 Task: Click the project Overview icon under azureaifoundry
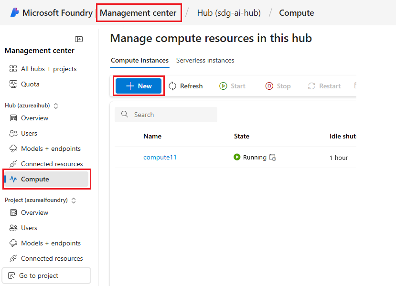(x=13, y=212)
